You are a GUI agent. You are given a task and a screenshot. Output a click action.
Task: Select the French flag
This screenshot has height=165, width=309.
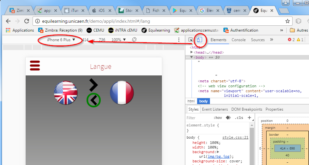122,93
